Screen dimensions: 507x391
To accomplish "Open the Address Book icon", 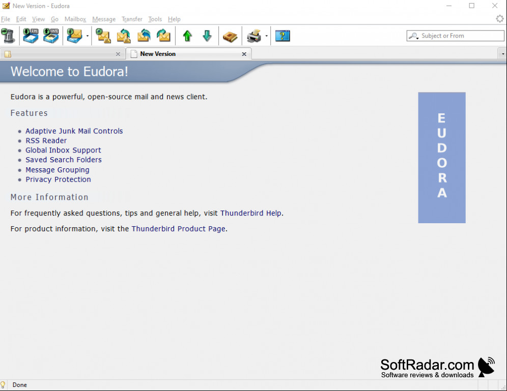I will pos(230,37).
